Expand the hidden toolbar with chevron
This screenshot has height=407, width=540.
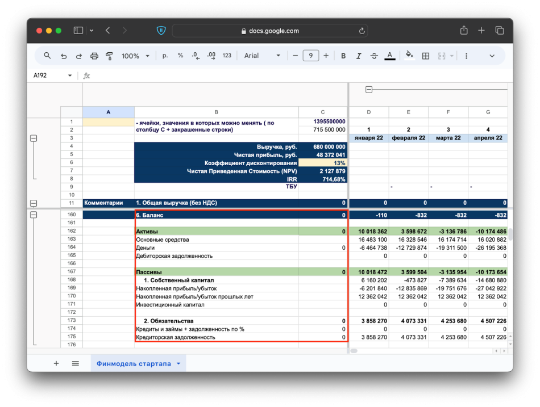pos(492,56)
